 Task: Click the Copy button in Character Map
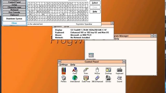tap(95, 7)
